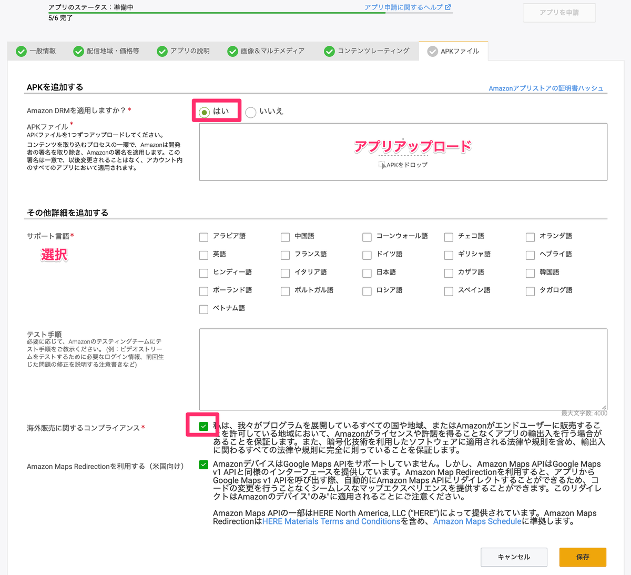Select the いいえ radio for Amazon DRM

pyautogui.click(x=250, y=112)
